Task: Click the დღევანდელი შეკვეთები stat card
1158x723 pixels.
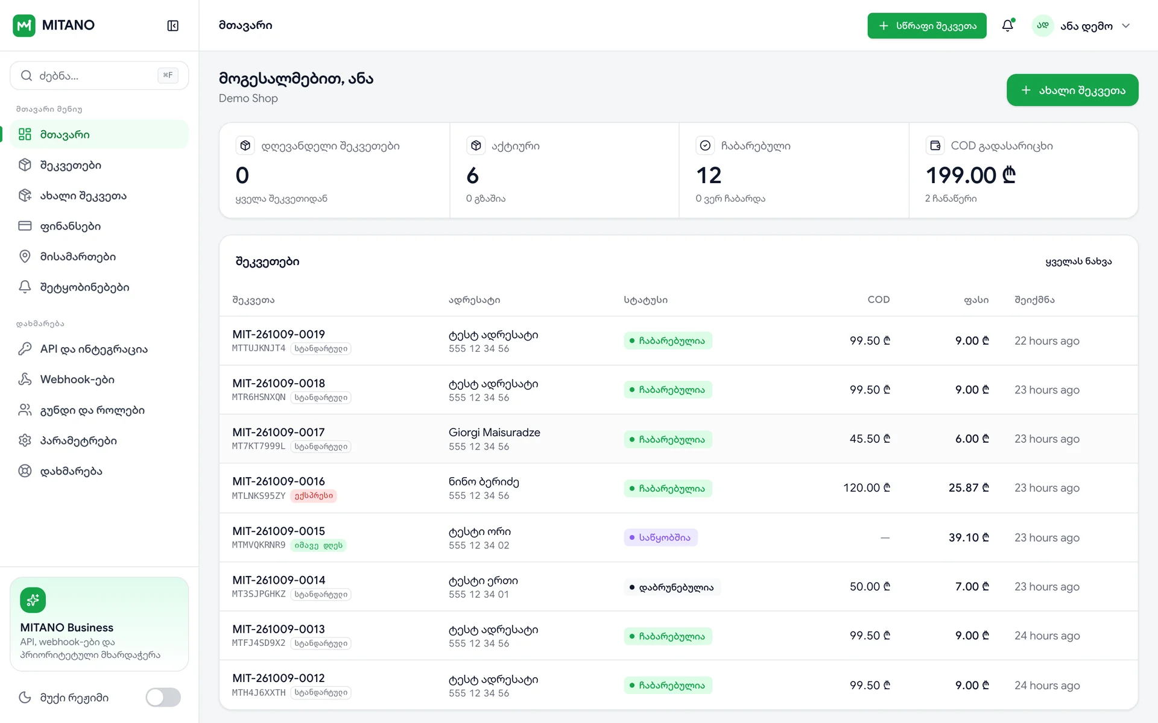Action: pyautogui.click(x=335, y=171)
